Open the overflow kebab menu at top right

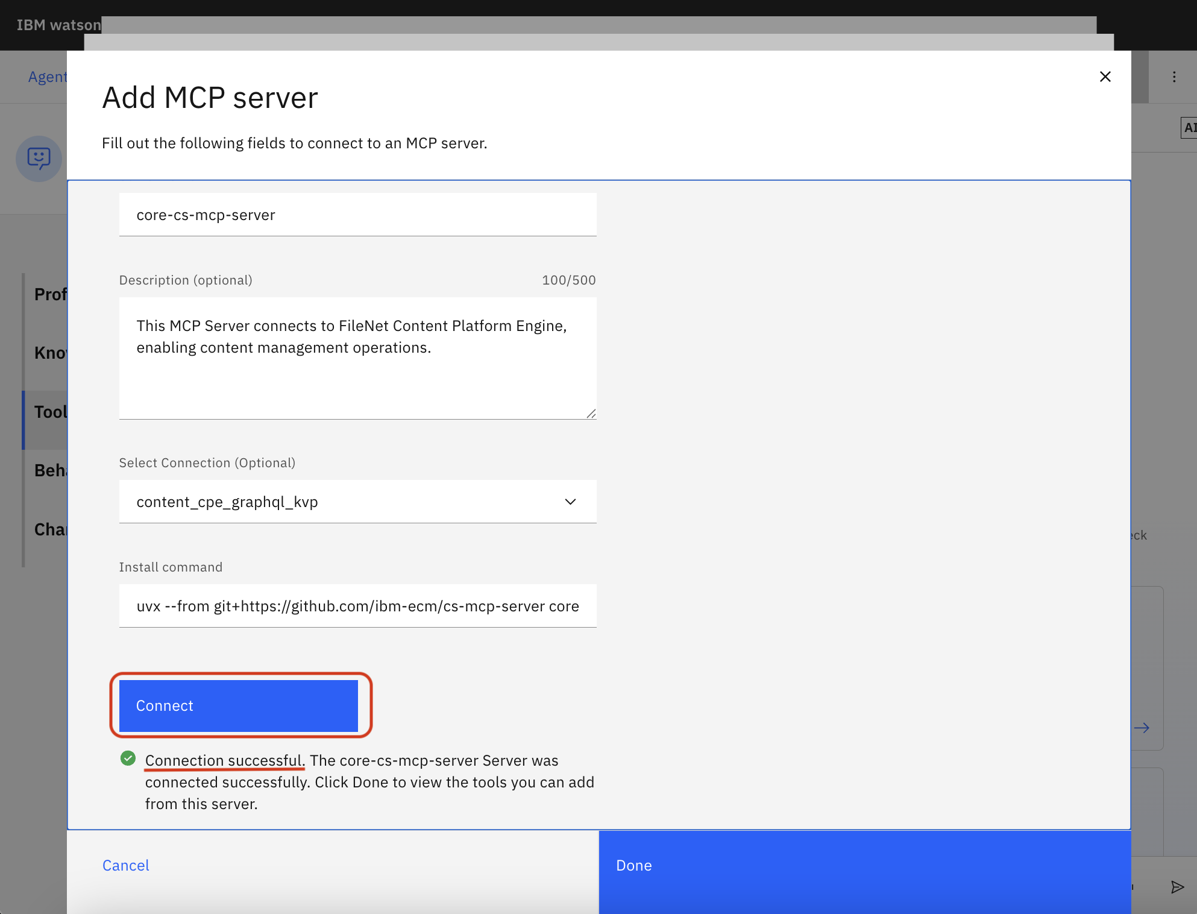pyautogui.click(x=1174, y=77)
